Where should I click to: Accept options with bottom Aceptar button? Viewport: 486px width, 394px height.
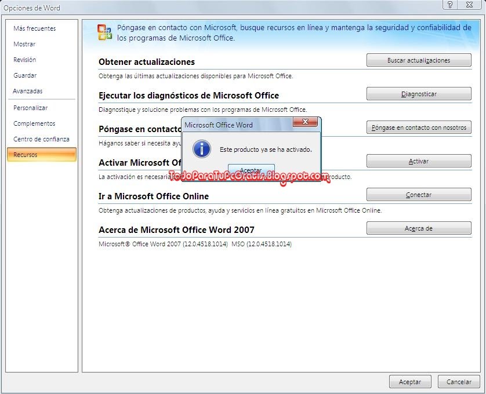[x=410, y=382]
